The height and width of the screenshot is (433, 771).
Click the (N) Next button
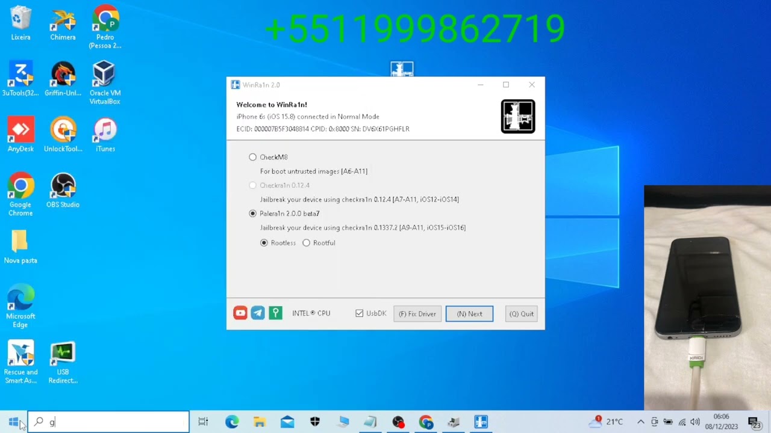pos(469,314)
